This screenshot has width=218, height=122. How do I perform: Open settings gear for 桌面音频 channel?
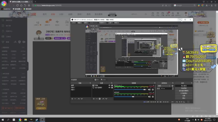click(x=153, y=97)
